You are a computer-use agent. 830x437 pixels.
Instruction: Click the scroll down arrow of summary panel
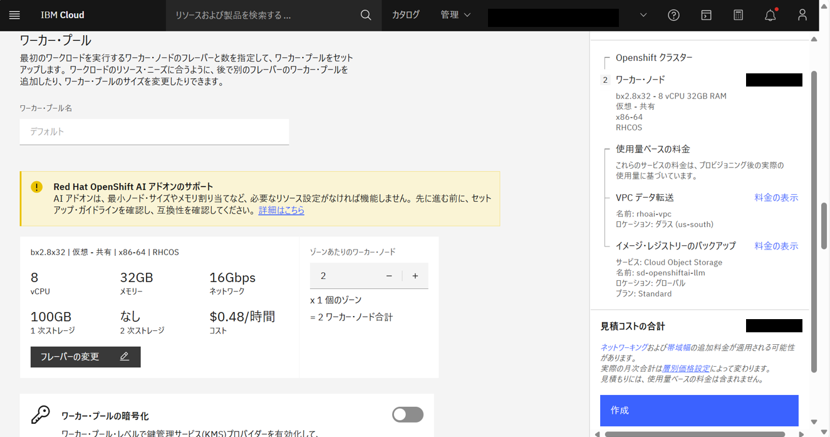(x=814, y=422)
